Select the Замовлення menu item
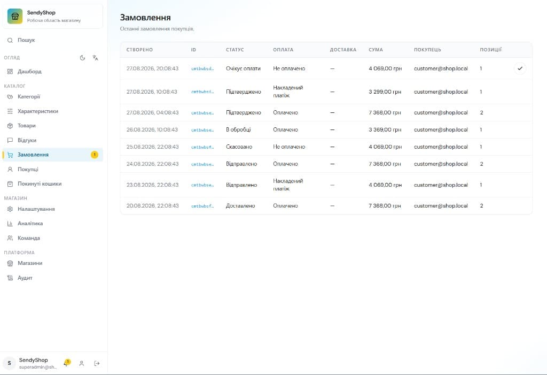 tap(53, 155)
